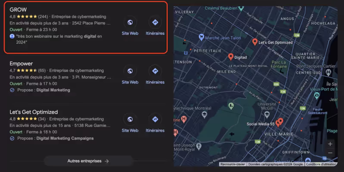Click the Saint-Joseph Mont-Royal church marker
The image size is (344, 172).
pos(199,146)
